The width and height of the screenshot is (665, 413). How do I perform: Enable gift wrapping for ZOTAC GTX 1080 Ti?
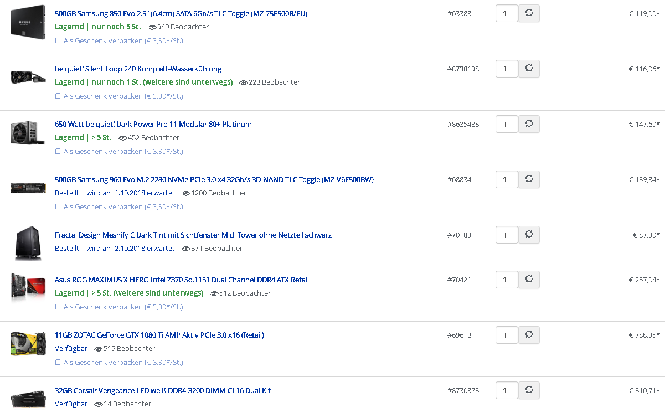pyautogui.click(x=58, y=362)
